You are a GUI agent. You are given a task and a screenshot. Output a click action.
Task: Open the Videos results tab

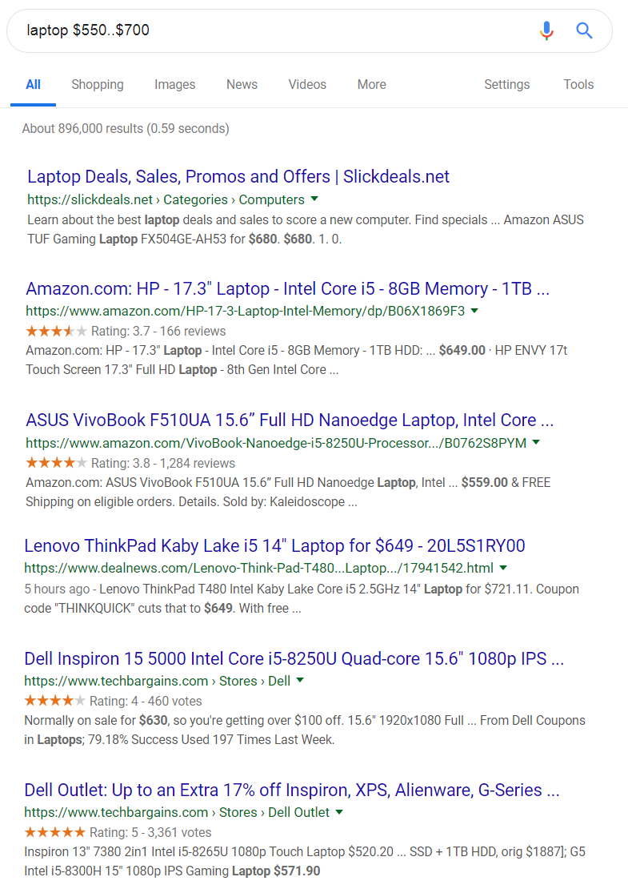point(307,84)
